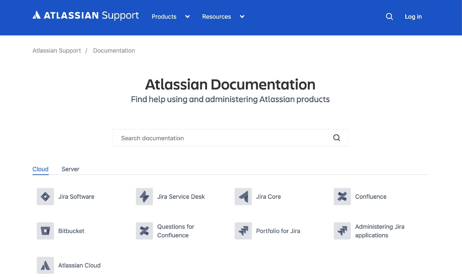Open the Jira Software documentation link

[76, 197]
